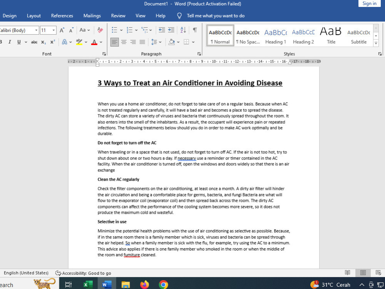The image size is (385, 289).
Task: Expand font color options arrow
Action: click(101, 42)
